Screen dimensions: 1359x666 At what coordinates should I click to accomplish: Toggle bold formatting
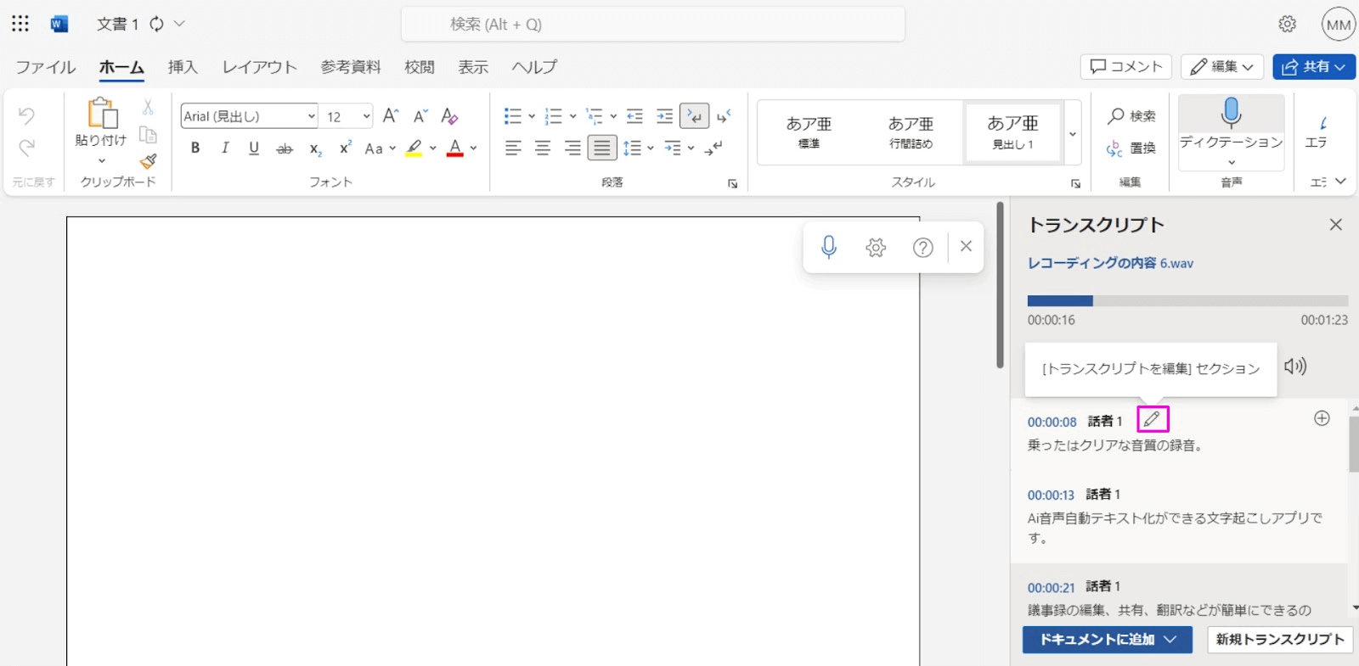195,148
